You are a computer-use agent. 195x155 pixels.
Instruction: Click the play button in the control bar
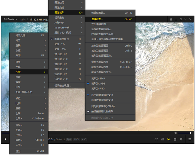tap(5, 139)
